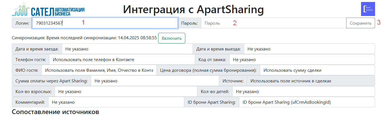Click the Включить synchronization button
The width and height of the screenshot is (386, 116).
[172, 38]
